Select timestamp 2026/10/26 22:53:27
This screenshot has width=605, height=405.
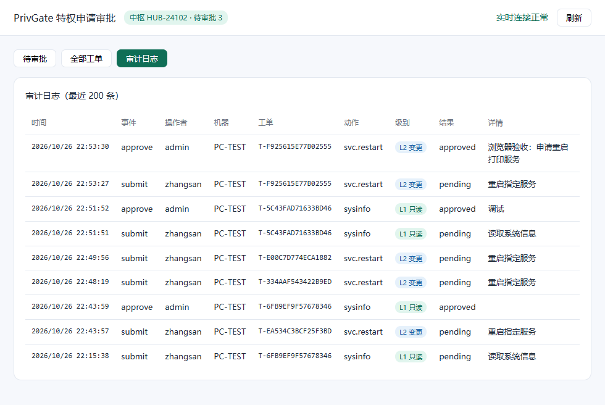click(x=70, y=183)
